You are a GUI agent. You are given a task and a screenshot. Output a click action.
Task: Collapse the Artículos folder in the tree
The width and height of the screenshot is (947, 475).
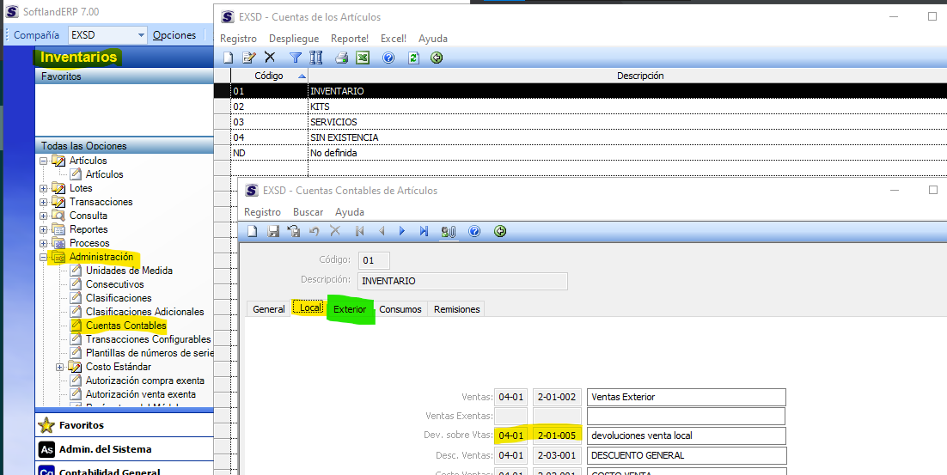pos(44,161)
